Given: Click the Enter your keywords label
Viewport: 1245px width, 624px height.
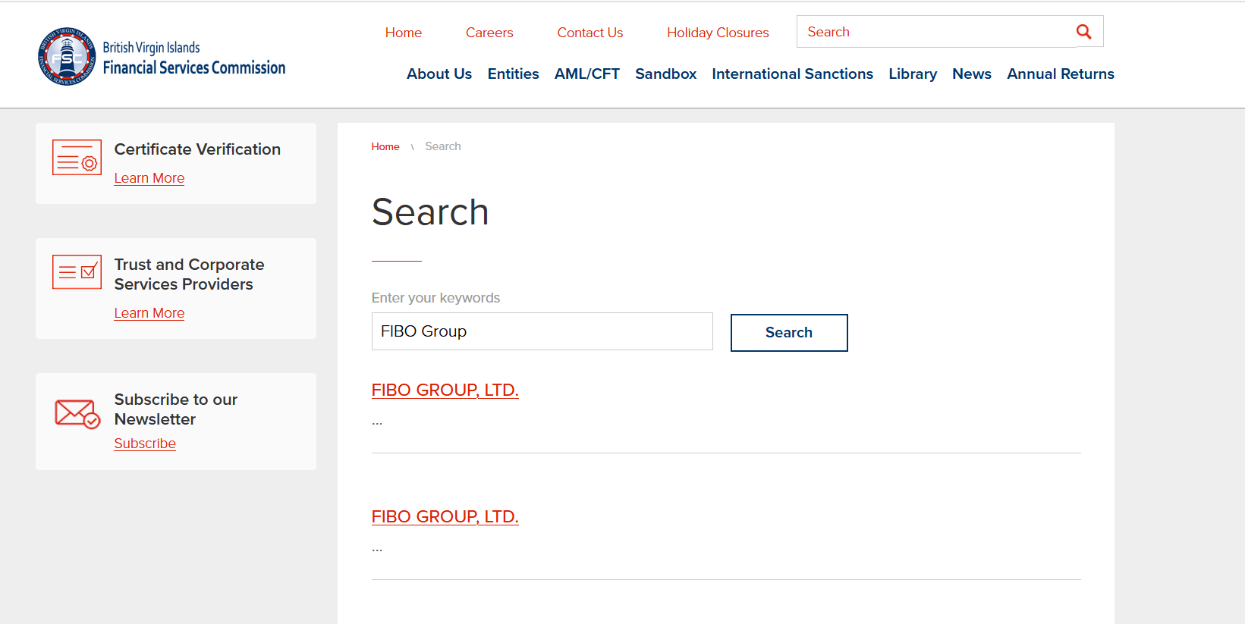Looking at the screenshot, I should (436, 298).
